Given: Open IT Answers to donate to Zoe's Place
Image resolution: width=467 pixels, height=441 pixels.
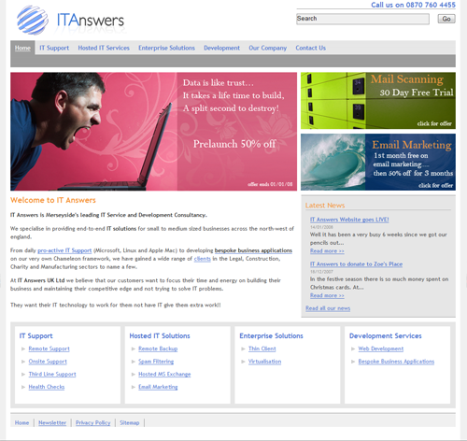Looking at the screenshot, I should pos(356,264).
